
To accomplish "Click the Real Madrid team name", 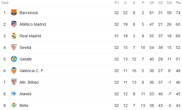I will click(x=30, y=36).
